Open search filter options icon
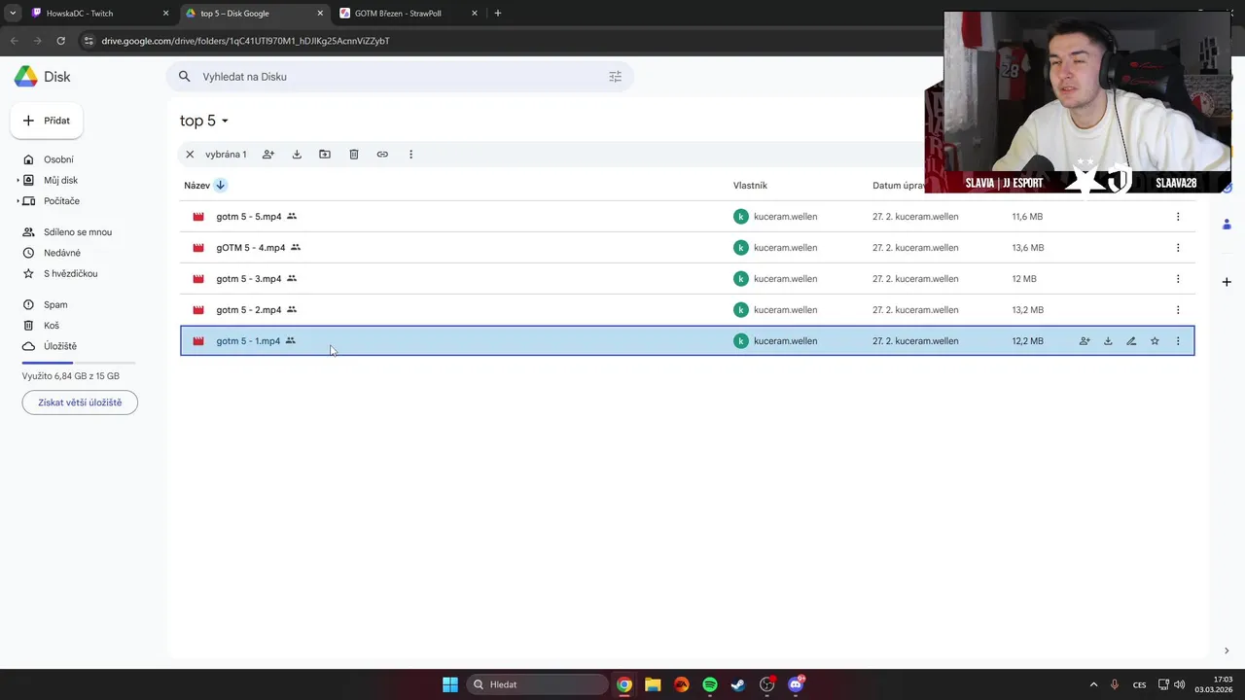The height and width of the screenshot is (700, 1245). pos(615,77)
